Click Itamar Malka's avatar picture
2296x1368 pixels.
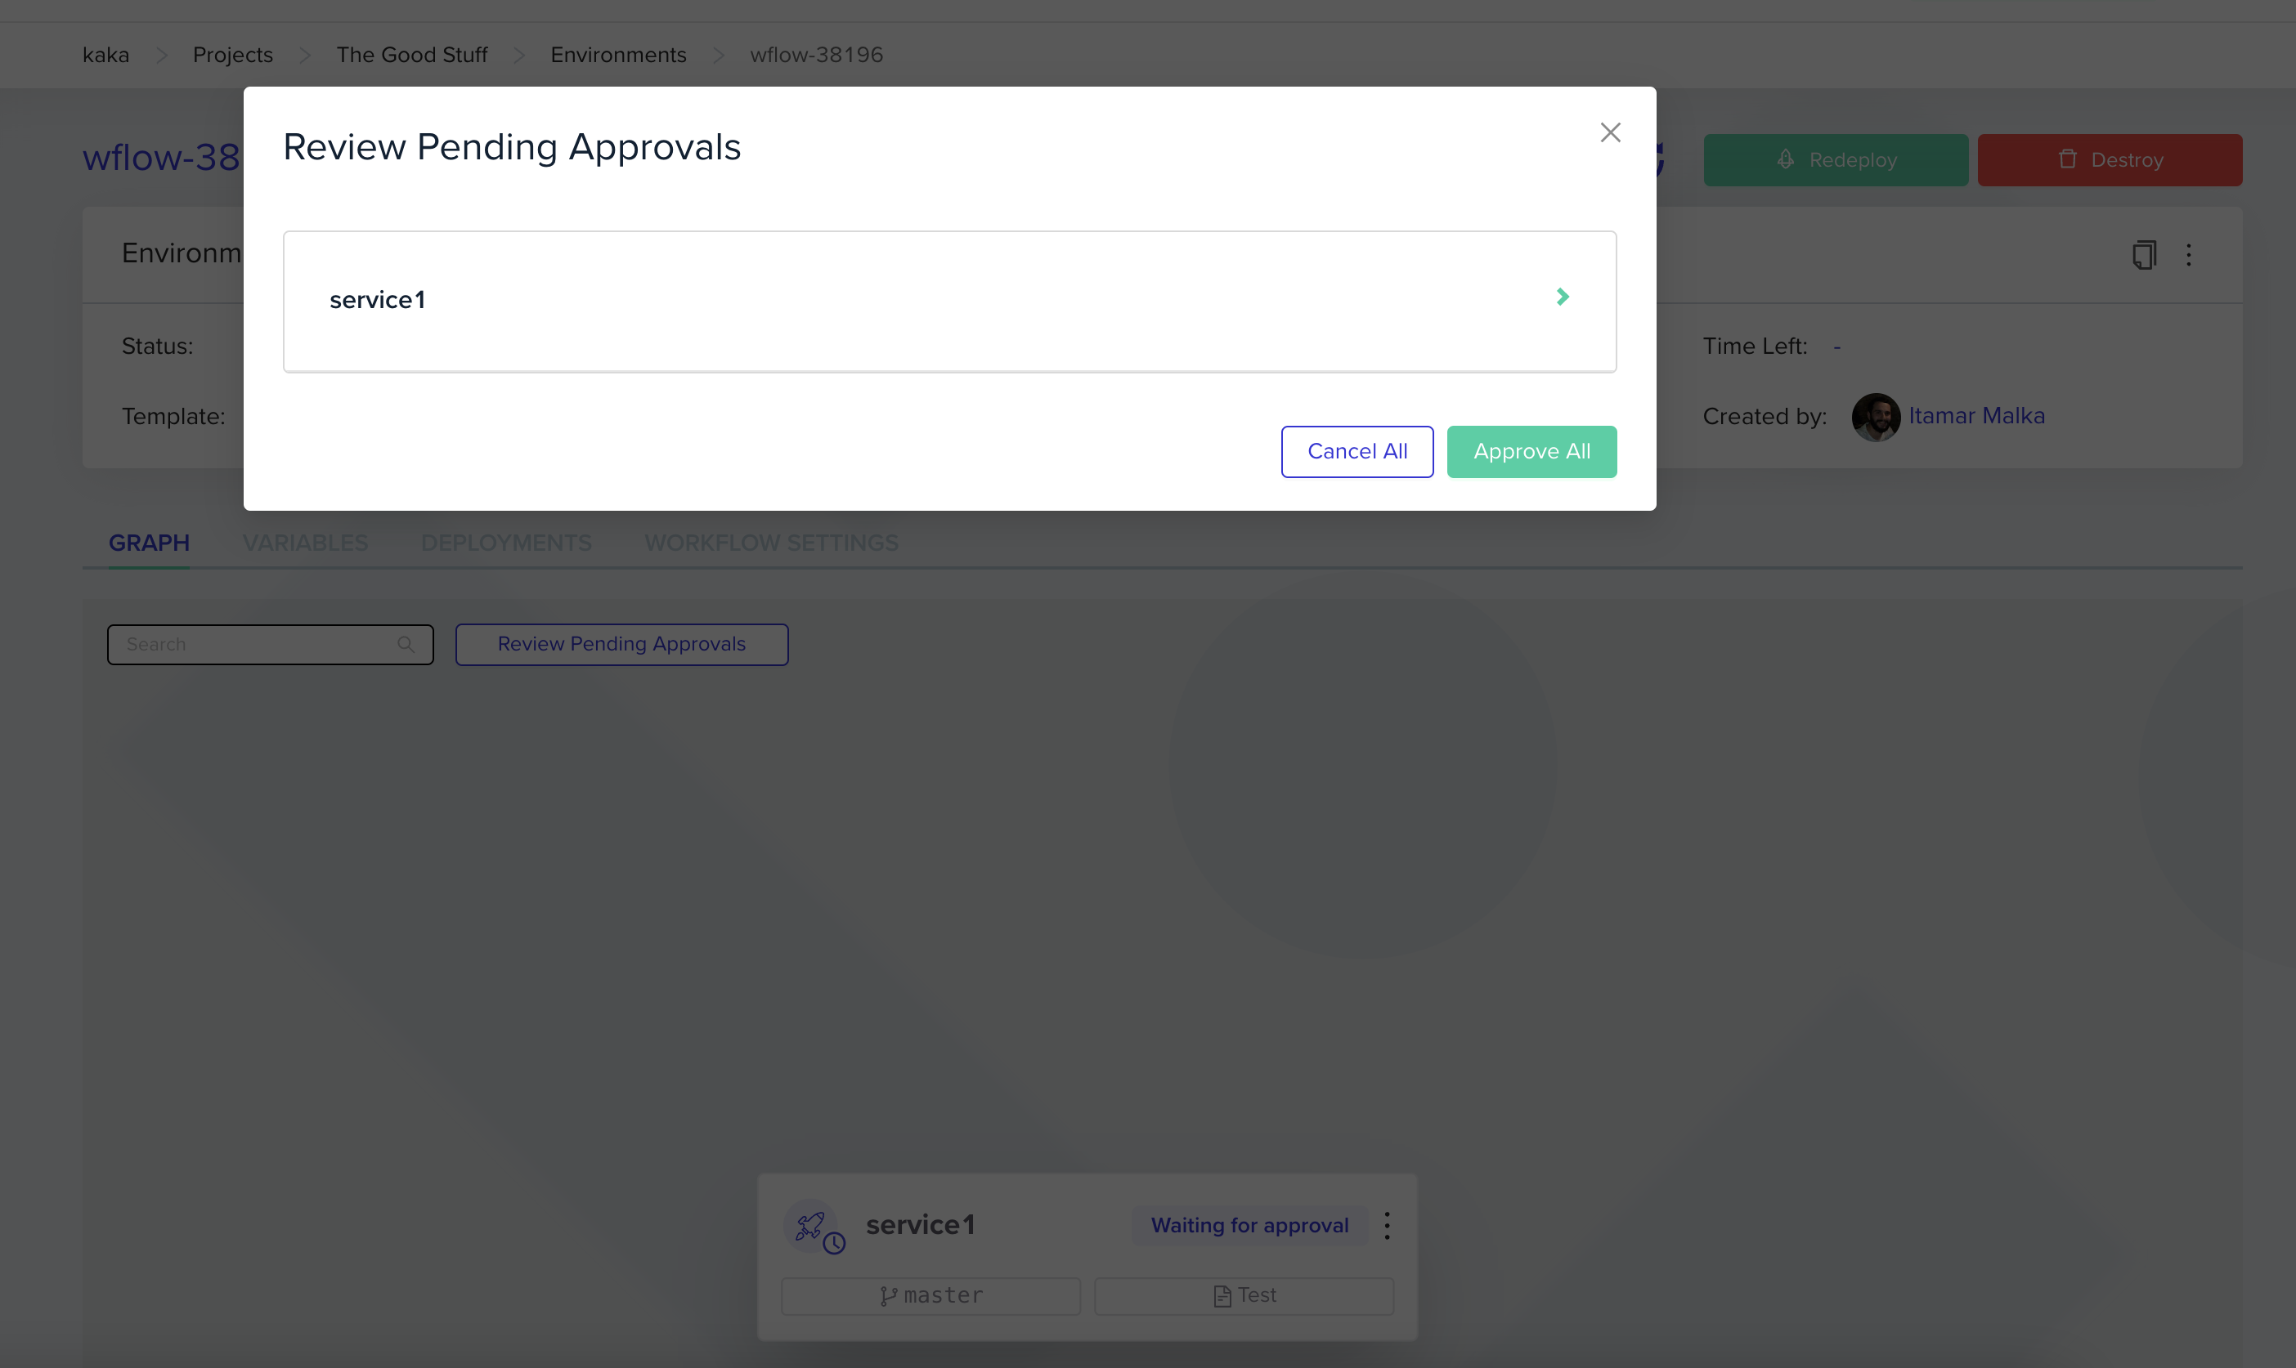[x=1875, y=417]
